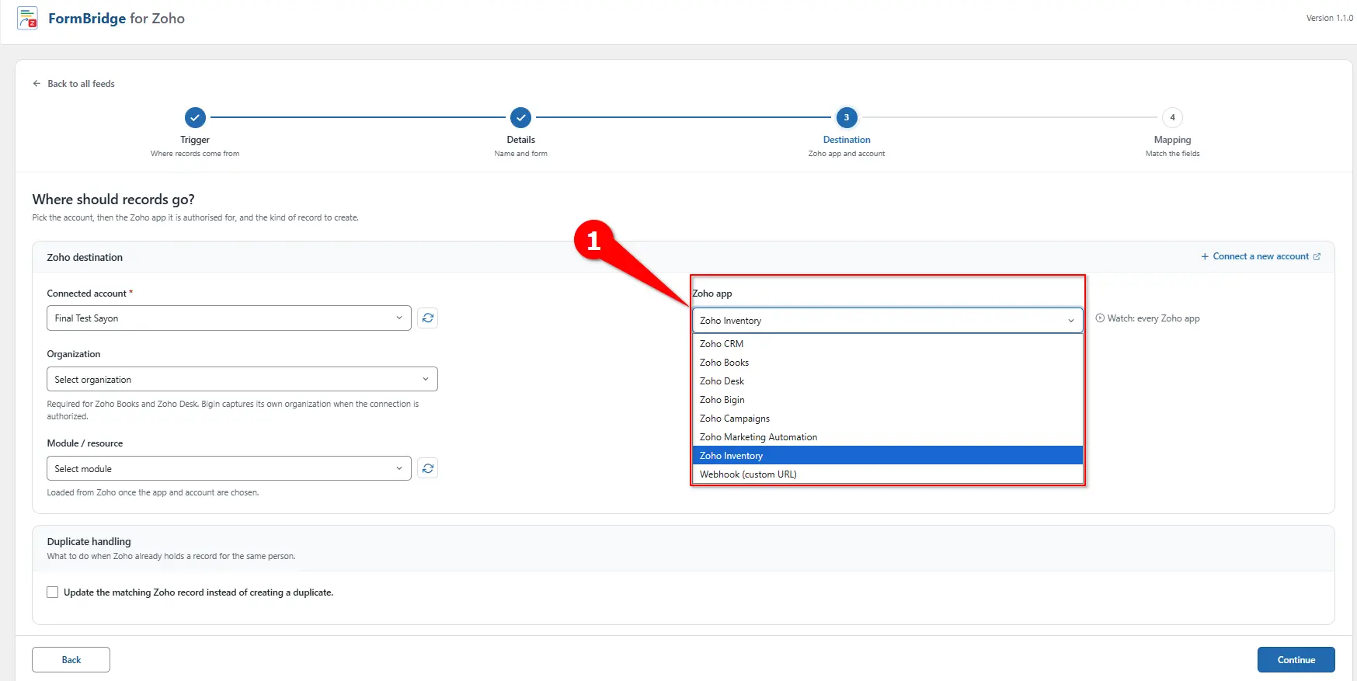The width and height of the screenshot is (1357, 681).
Task: Enable updating matching Zoho record checkbox
Action: point(53,592)
